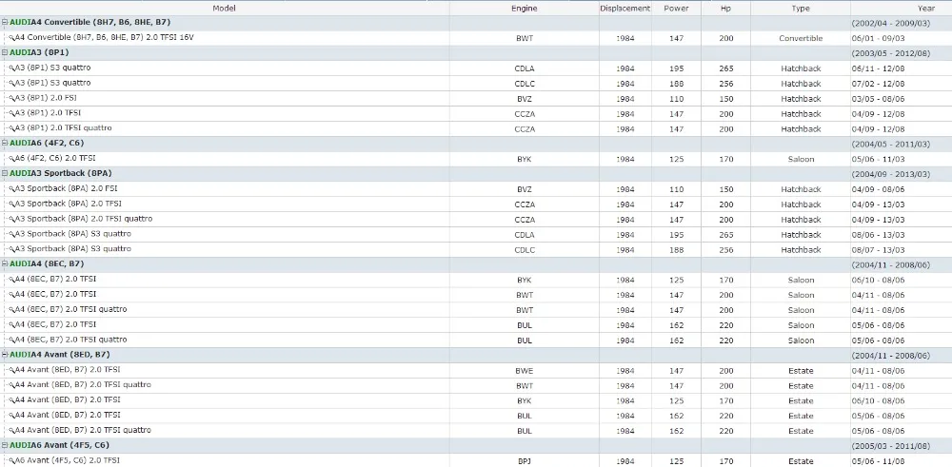Click year range (2005/03 - 2011/08)

point(891,446)
